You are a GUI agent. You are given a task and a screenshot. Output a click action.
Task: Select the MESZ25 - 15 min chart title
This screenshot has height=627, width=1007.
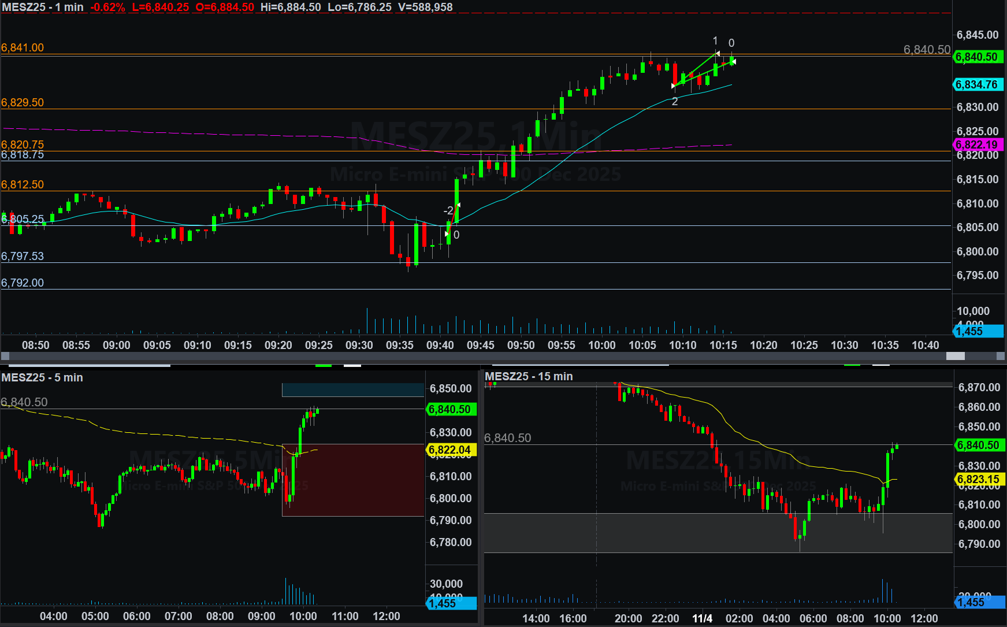[x=529, y=376]
